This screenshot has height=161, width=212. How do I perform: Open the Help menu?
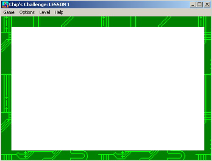59,12
